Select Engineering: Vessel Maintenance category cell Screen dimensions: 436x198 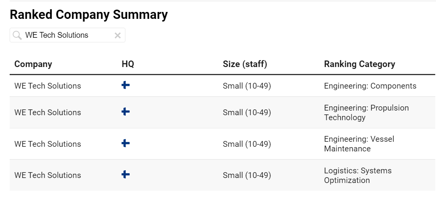(359, 144)
